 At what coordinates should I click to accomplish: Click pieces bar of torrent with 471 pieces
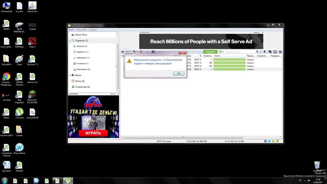[x=229, y=66]
